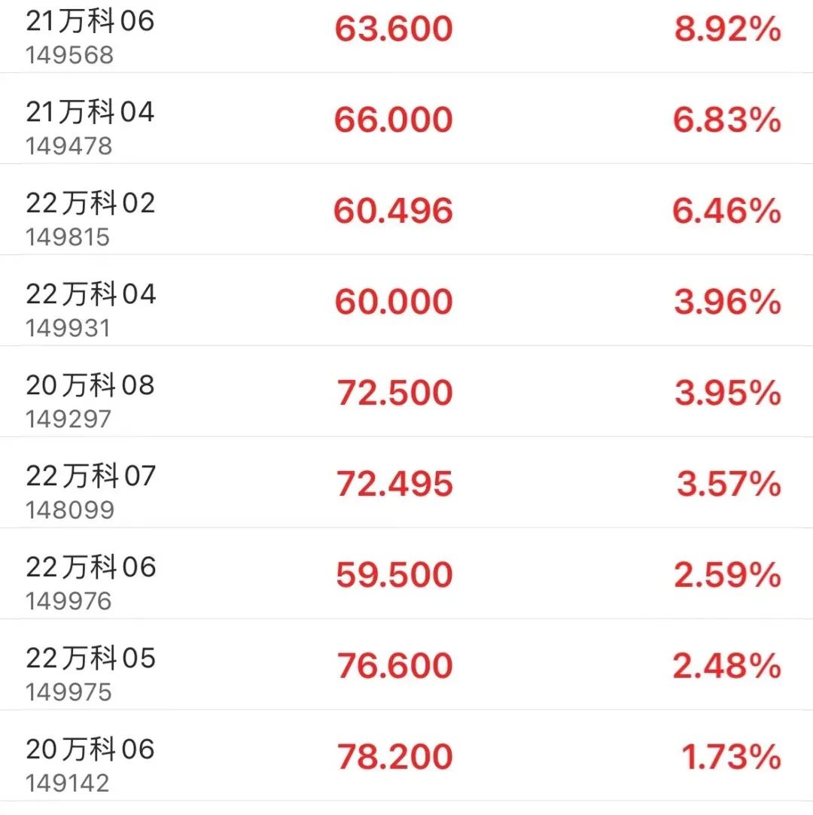Click the 63.600 price value
Image resolution: width=813 pixels, height=815 pixels.
coord(394,30)
